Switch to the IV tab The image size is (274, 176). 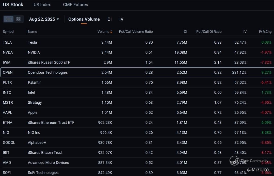121,19
